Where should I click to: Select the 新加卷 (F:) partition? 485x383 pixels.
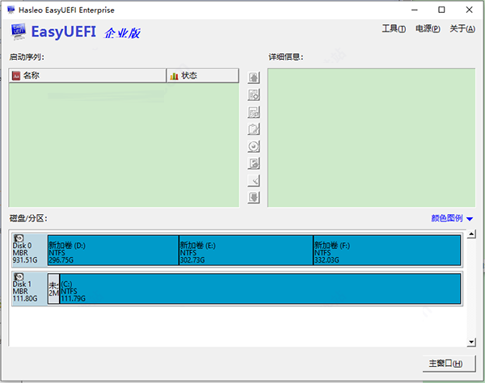[x=387, y=250]
